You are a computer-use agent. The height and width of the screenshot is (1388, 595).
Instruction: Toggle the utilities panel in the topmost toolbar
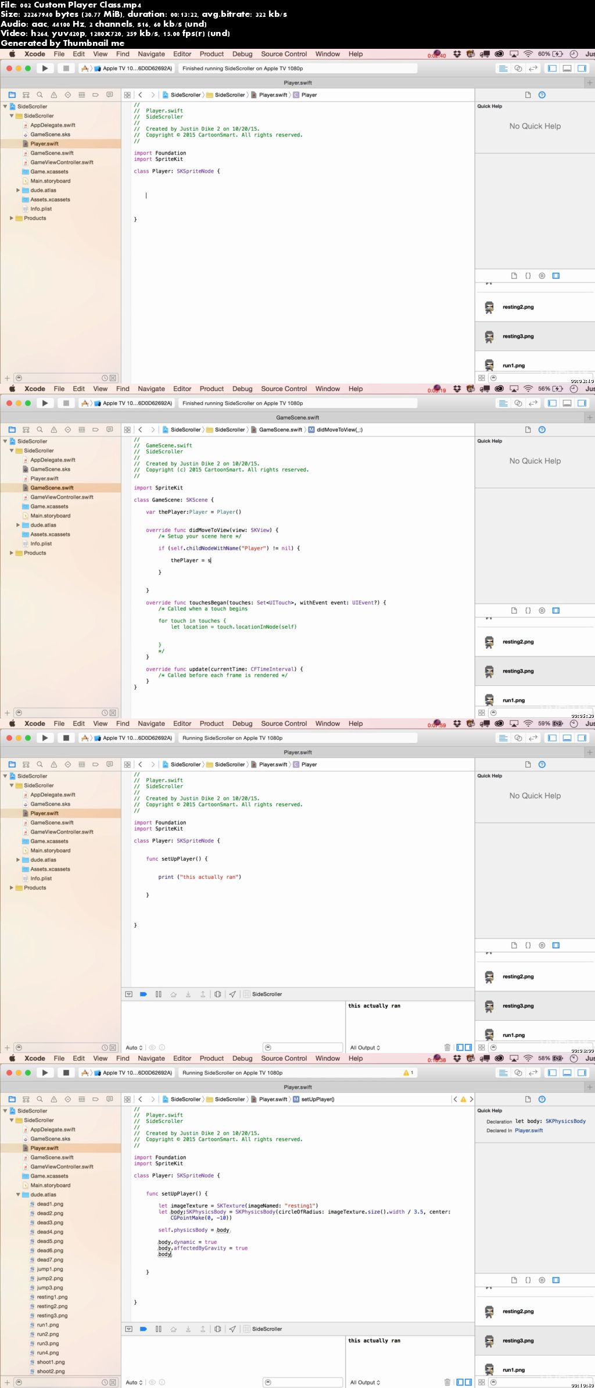[x=581, y=68]
